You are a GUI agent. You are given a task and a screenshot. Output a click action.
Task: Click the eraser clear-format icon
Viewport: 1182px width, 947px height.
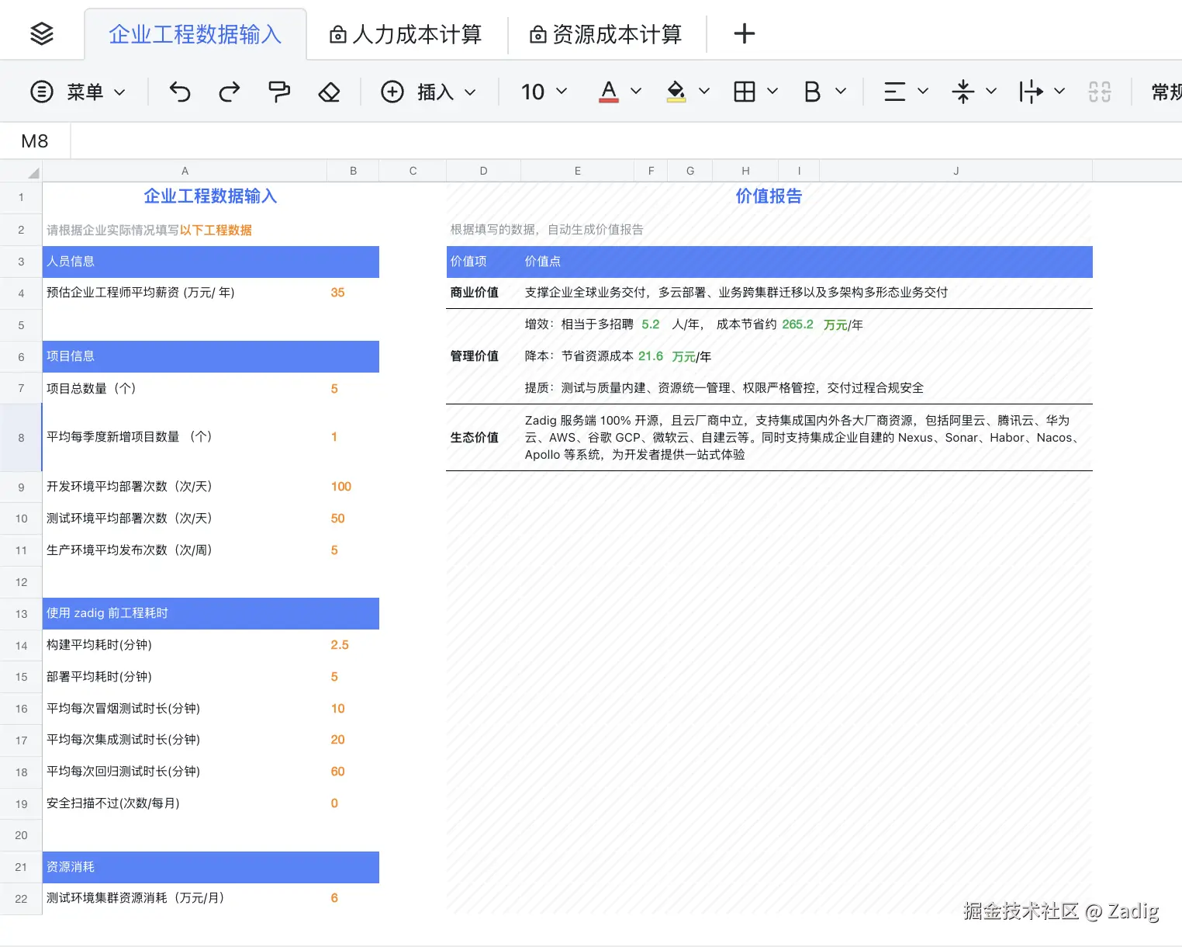coord(330,92)
